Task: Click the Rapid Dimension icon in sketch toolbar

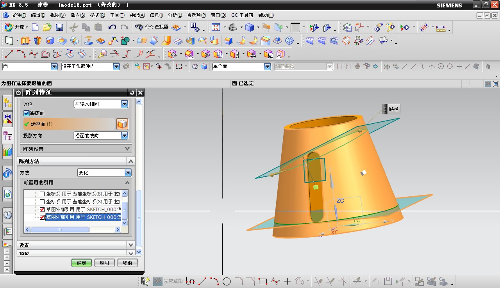Action: (x=357, y=281)
